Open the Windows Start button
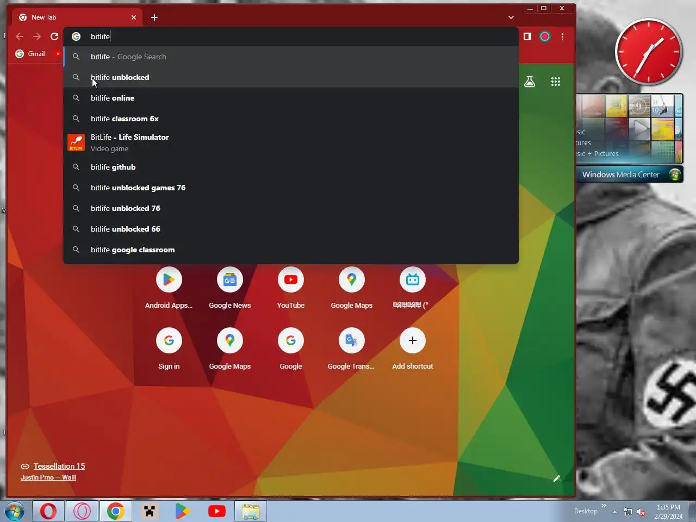 [x=15, y=512]
